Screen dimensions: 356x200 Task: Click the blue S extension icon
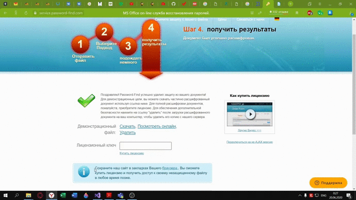330,13
